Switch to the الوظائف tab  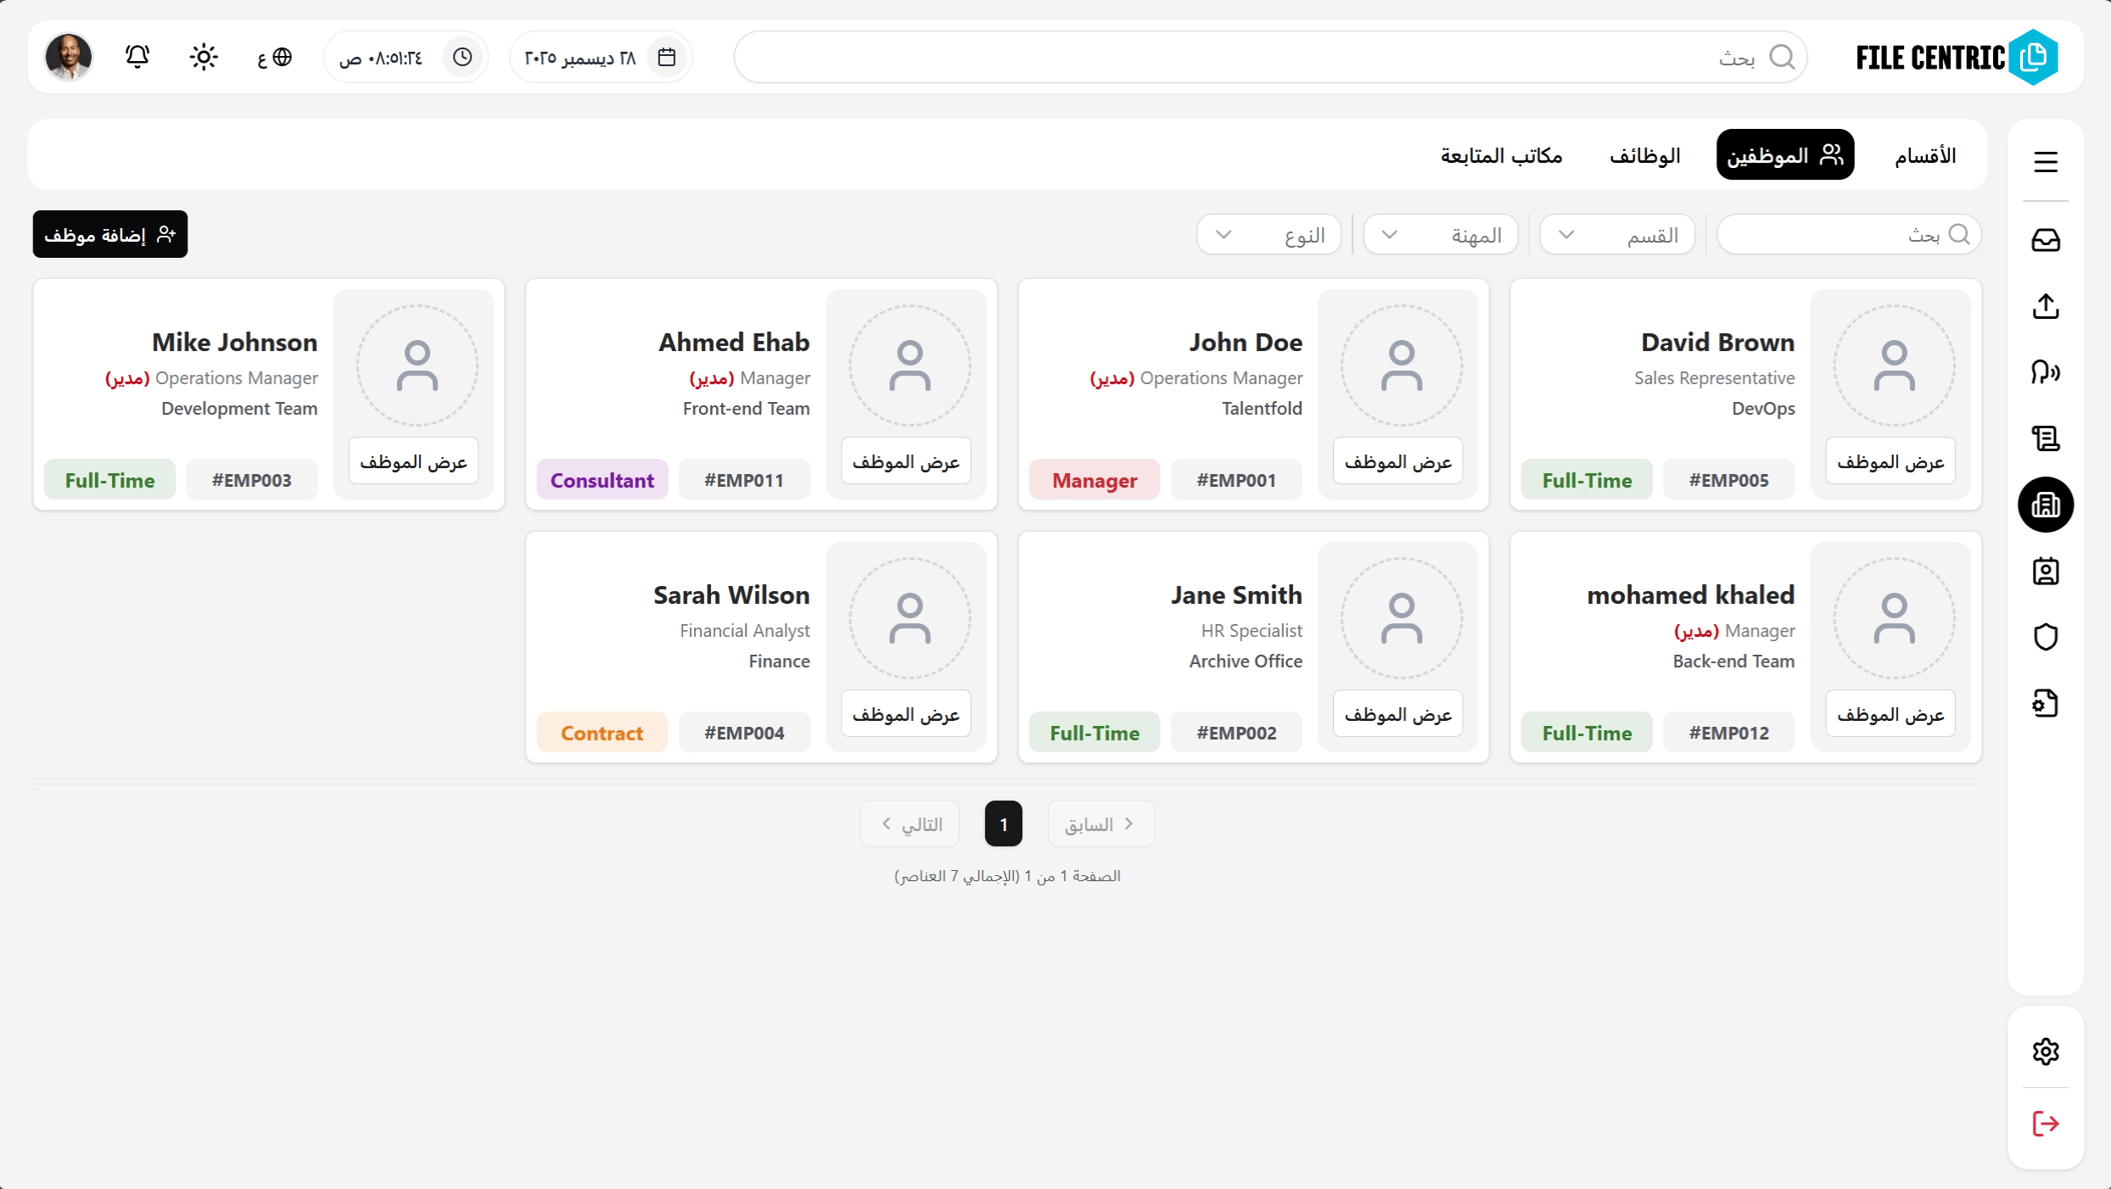click(x=1644, y=155)
